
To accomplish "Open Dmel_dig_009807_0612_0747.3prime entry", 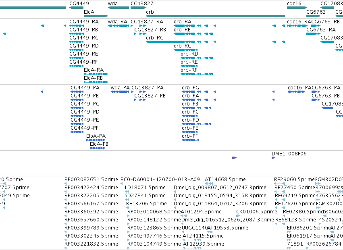I will pyautogui.click(x=220, y=188).
